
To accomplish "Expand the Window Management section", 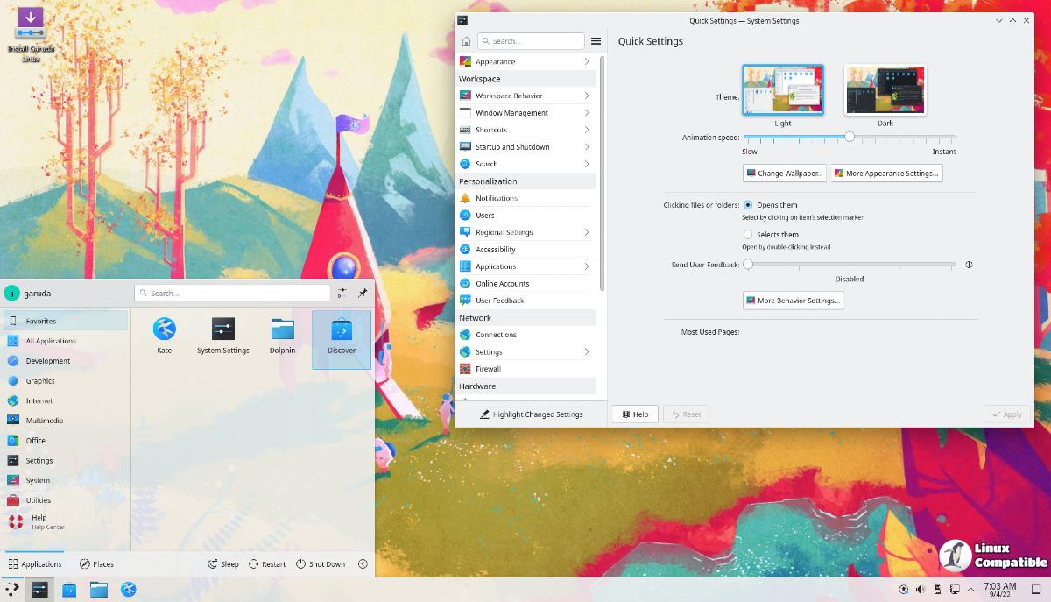I will click(524, 113).
